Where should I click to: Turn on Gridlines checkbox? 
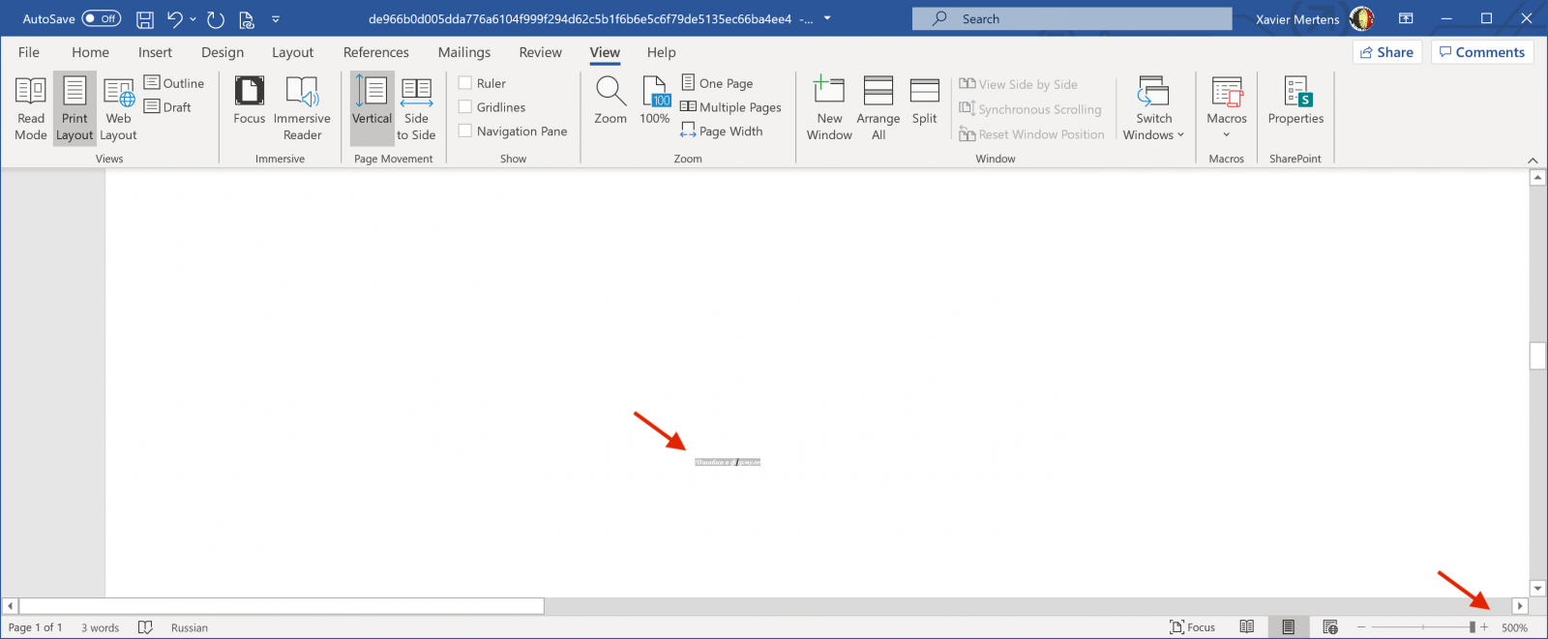click(465, 107)
